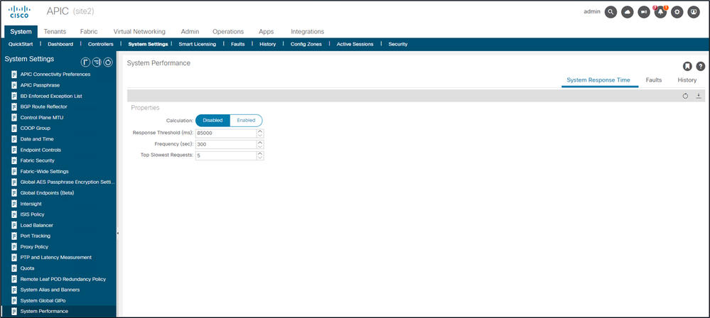The height and width of the screenshot is (318, 710).
Task: Click the policy icon beside APIC Passphrase
Action: [x=14, y=85]
